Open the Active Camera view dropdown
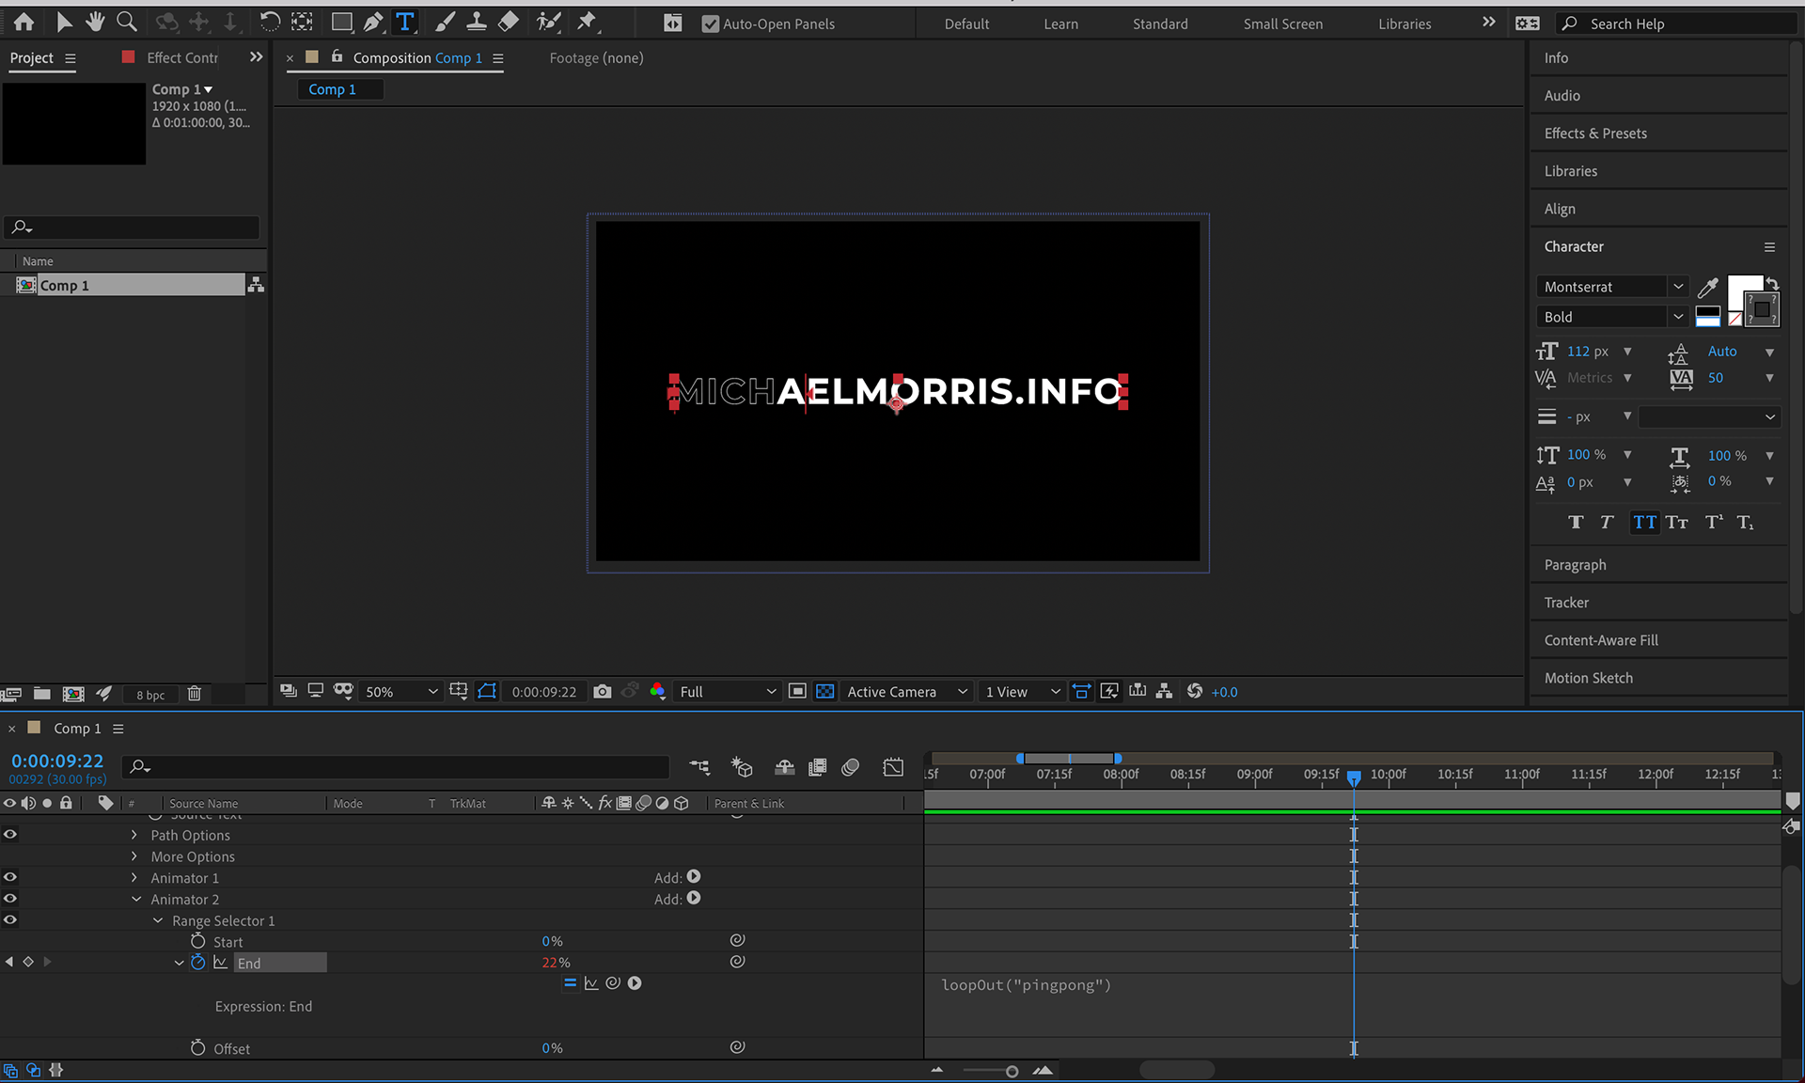 (906, 692)
